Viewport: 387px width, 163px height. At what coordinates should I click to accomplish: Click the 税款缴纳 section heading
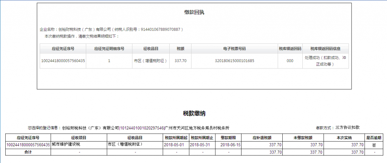coord(194,113)
